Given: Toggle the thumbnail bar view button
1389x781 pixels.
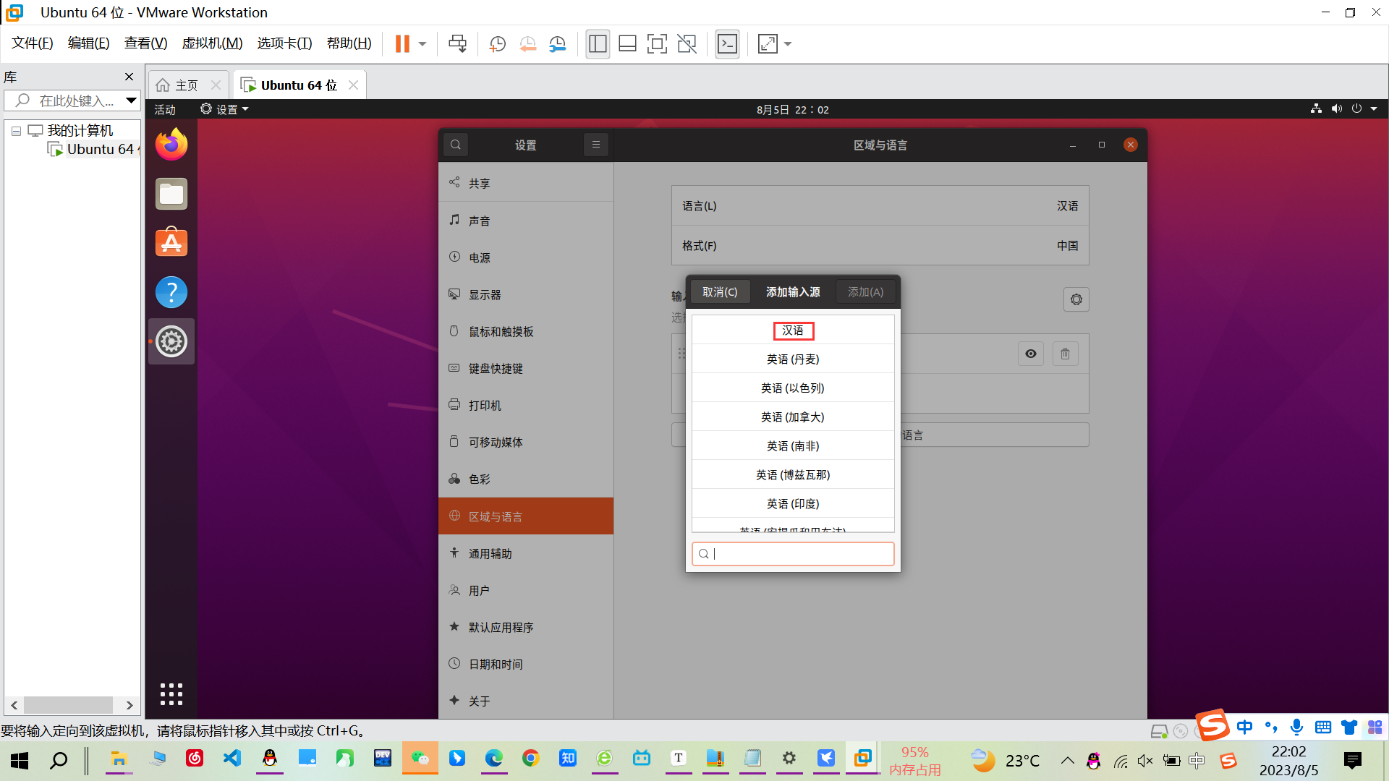Looking at the screenshot, I should pyautogui.click(x=627, y=44).
